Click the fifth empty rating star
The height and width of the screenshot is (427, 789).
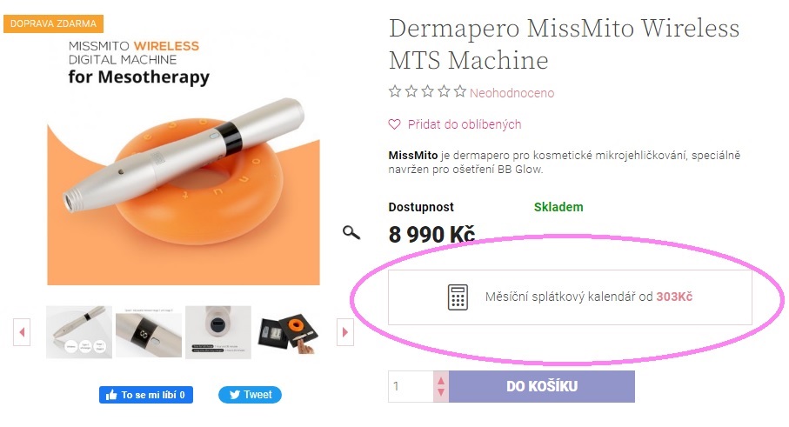(x=460, y=91)
